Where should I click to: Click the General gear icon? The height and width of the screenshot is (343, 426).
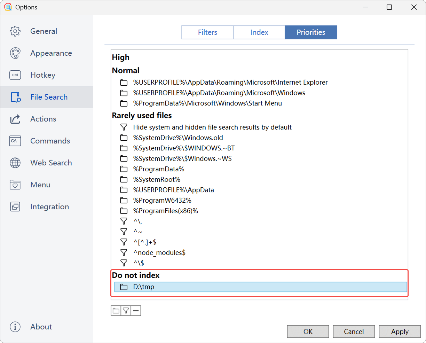[15, 31]
